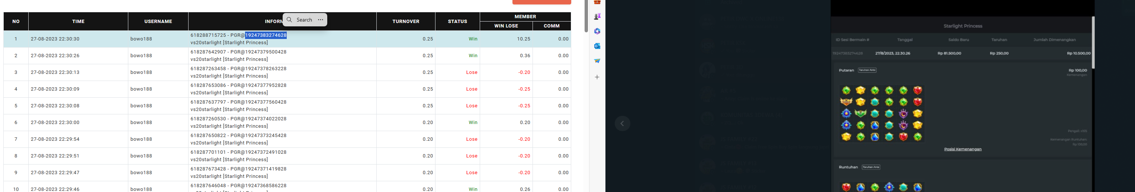Click the WIN LOSE column header

[506, 26]
